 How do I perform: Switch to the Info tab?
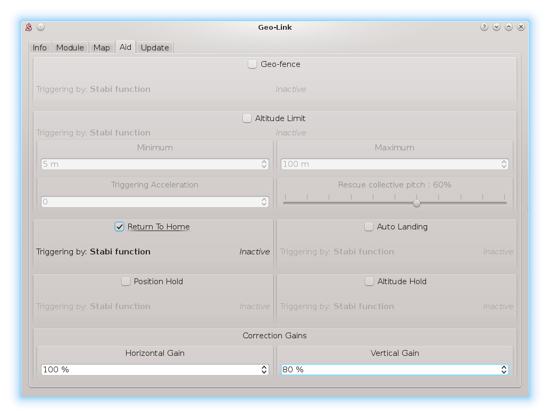(x=40, y=48)
